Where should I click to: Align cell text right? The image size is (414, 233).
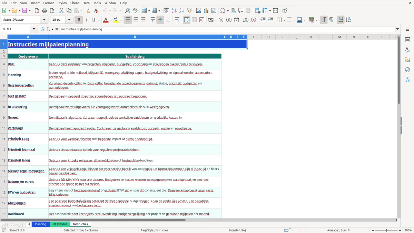143,20
